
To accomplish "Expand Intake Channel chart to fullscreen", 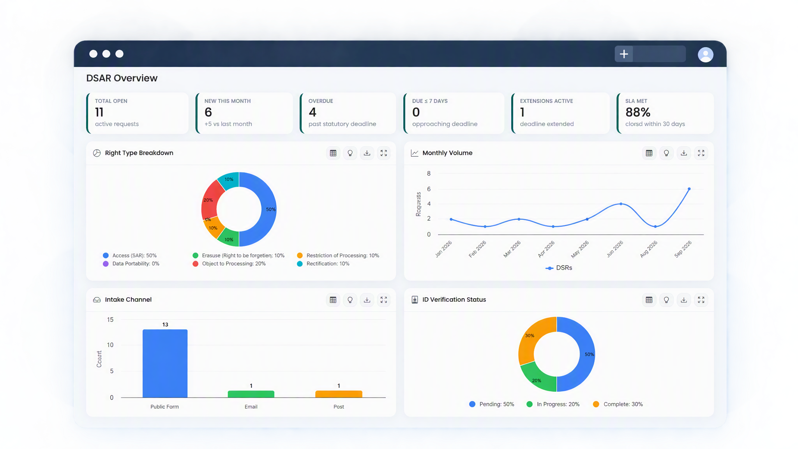I will 384,300.
